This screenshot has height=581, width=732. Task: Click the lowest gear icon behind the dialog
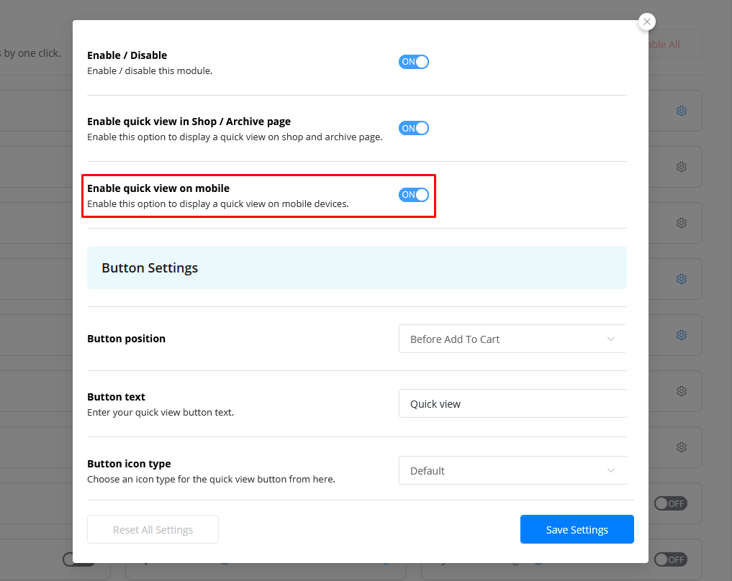tap(681, 447)
